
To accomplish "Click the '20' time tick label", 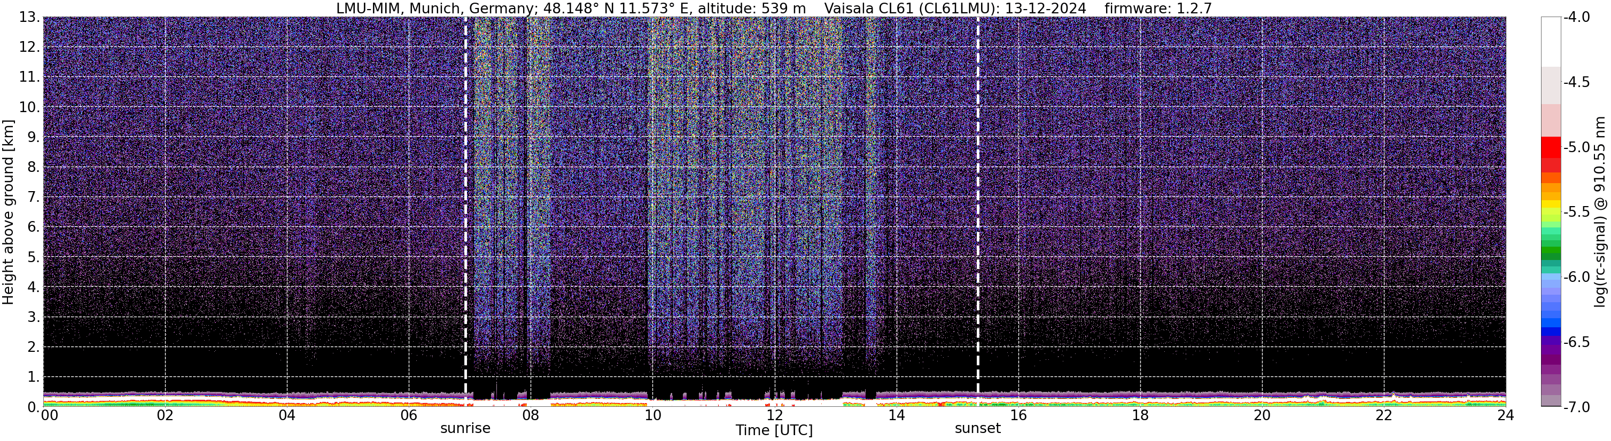I will point(1262,415).
